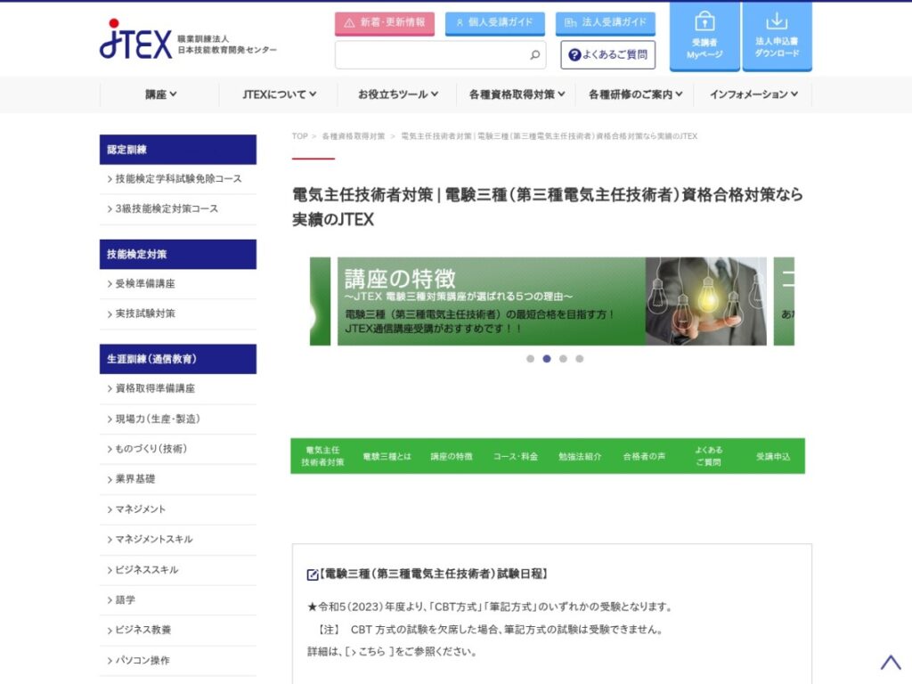Go to 講座の特徴 green tab
Image resolution: width=912 pixels, height=684 pixels.
(x=452, y=456)
